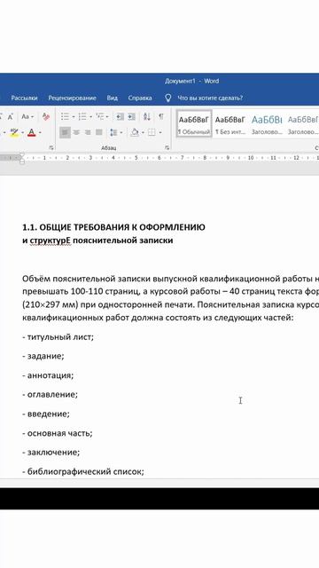The width and height of the screenshot is (319, 568).
Task: Toggle justify text alignment
Action: [98, 132]
